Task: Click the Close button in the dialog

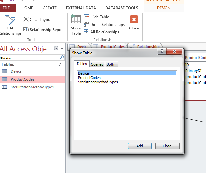Action: (167, 146)
